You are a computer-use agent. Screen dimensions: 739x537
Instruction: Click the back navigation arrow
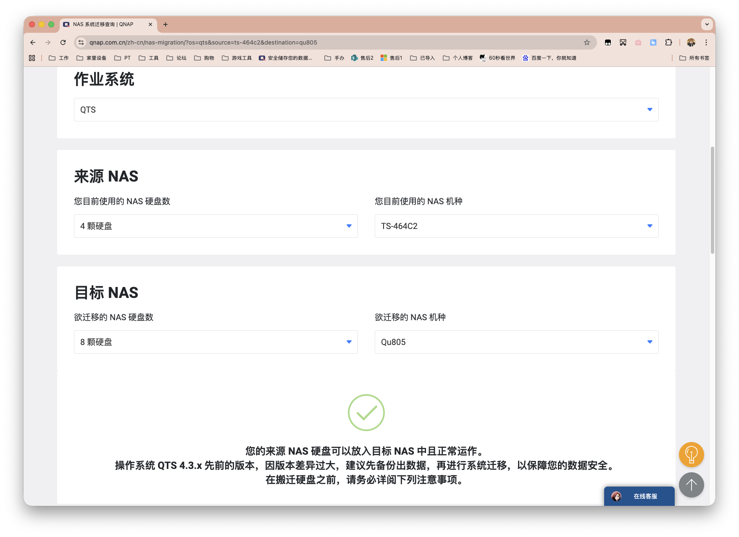pyautogui.click(x=33, y=42)
